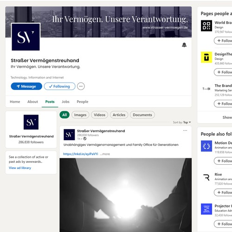
Task: Expand post text with ...more
Action: [105, 154]
